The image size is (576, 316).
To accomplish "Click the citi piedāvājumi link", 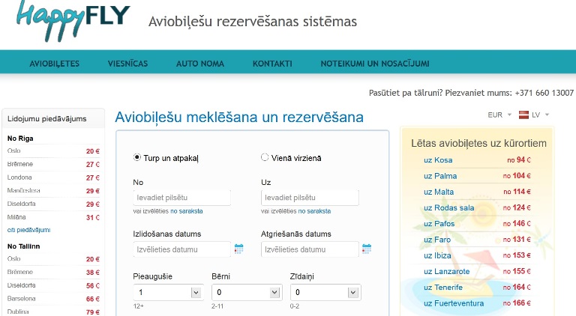I will (28, 230).
